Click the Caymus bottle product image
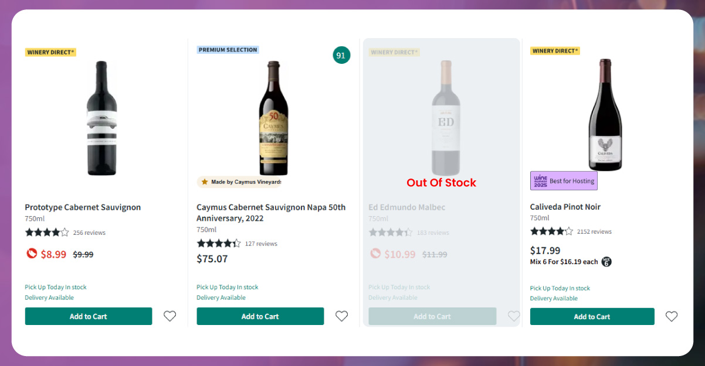Viewport: 705px width, 366px height. (273, 118)
